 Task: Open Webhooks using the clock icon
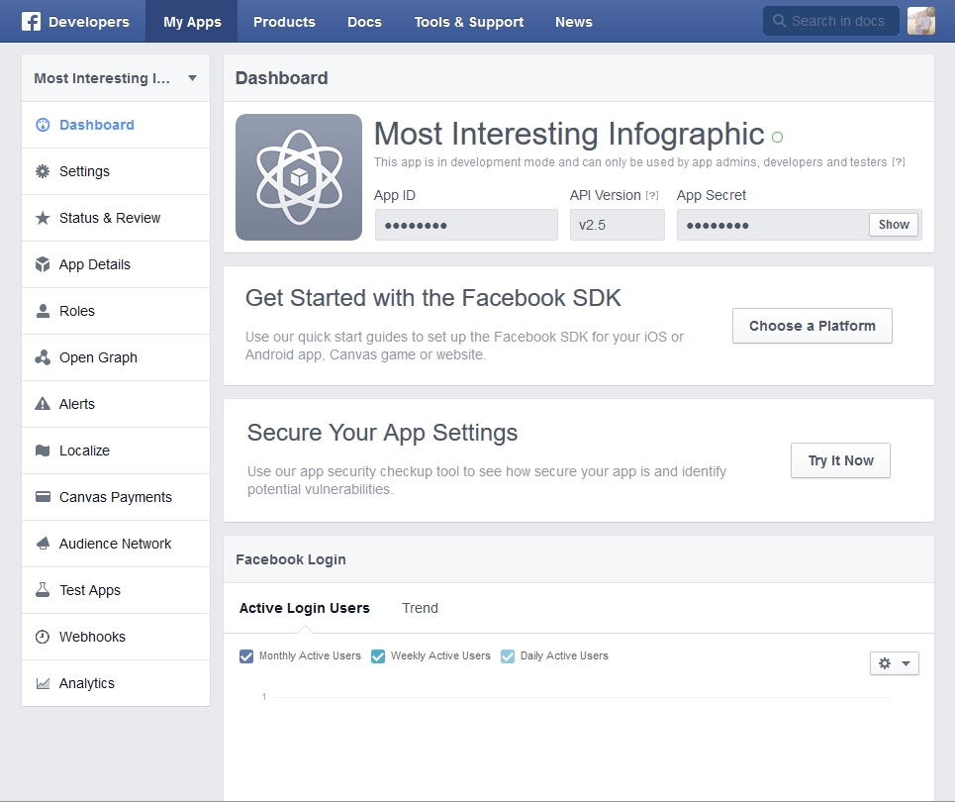click(43, 637)
